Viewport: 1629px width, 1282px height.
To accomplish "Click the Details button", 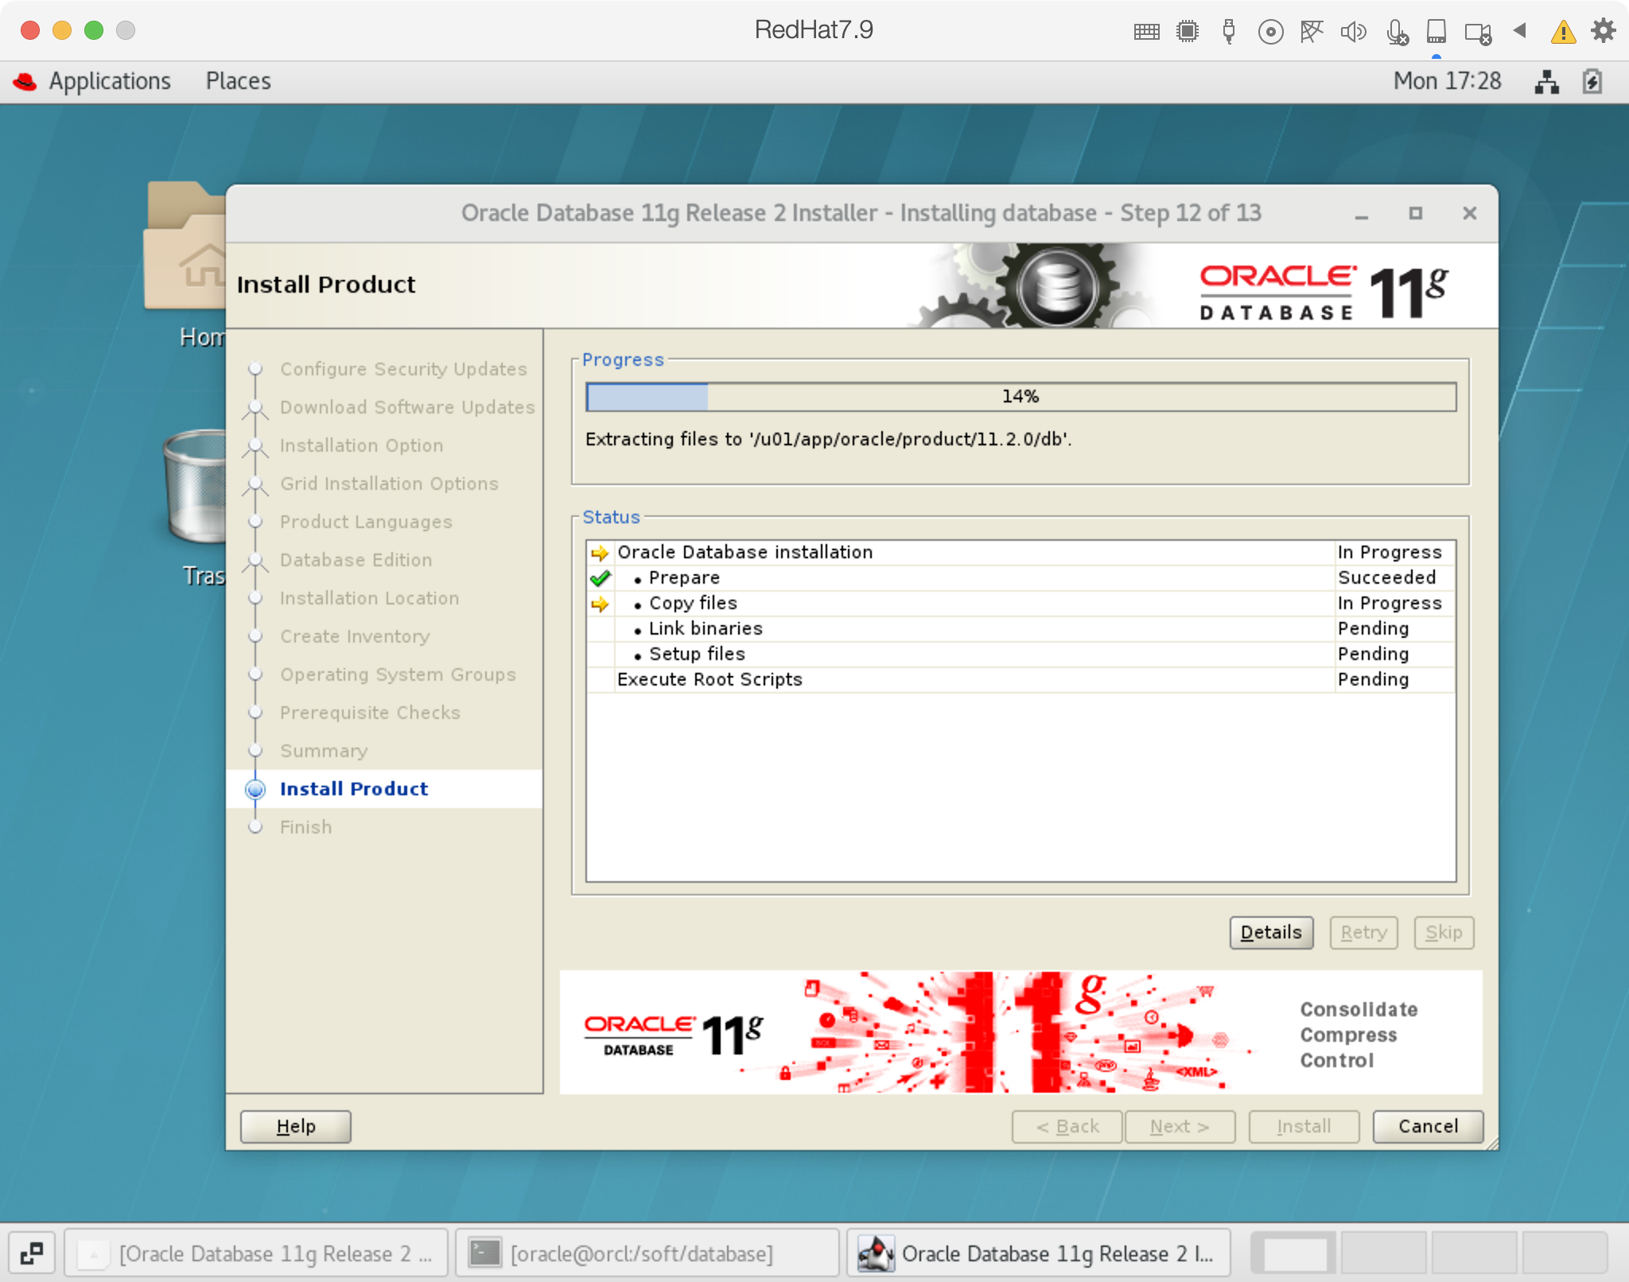I will pos(1270,932).
